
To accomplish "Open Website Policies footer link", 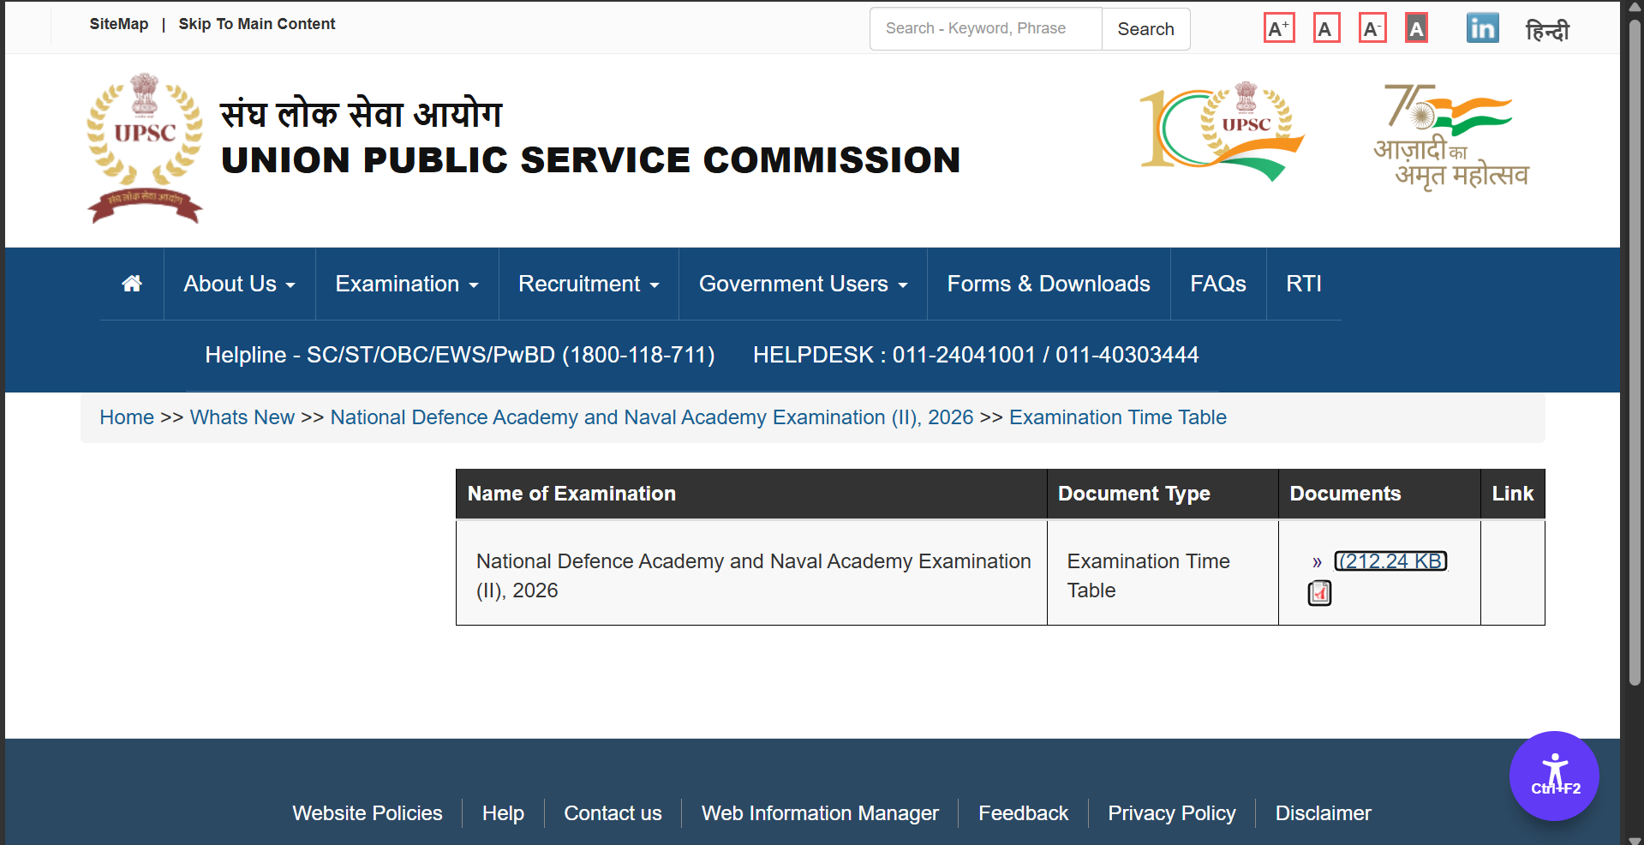I will pyautogui.click(x=368, y=813).
